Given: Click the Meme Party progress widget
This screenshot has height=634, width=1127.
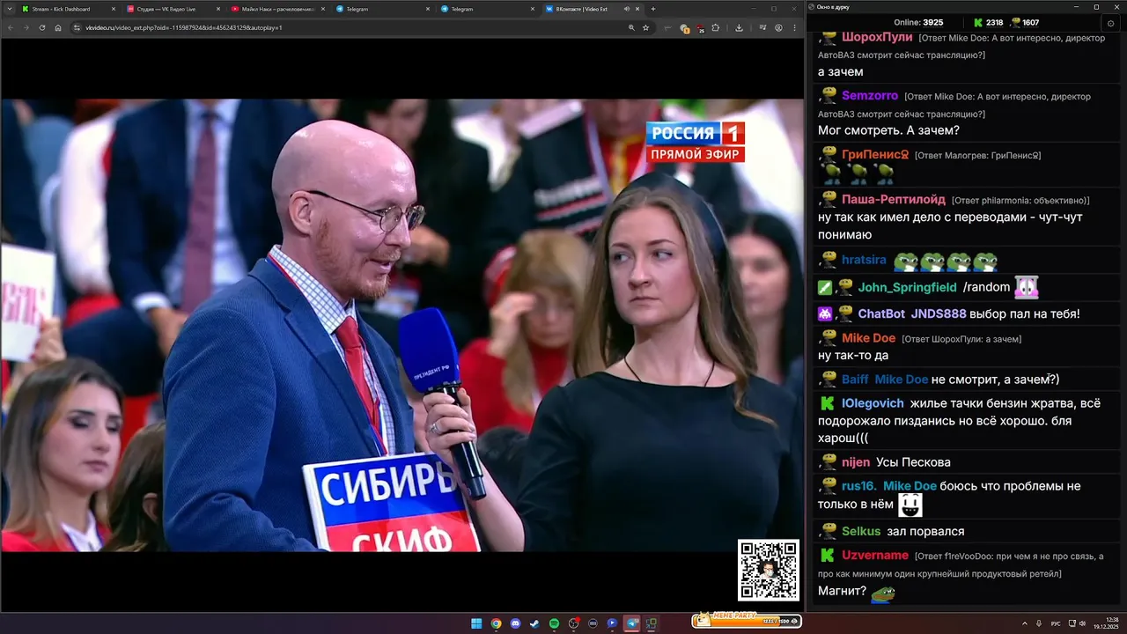Looking at the screenshot, I should point(747,620).
